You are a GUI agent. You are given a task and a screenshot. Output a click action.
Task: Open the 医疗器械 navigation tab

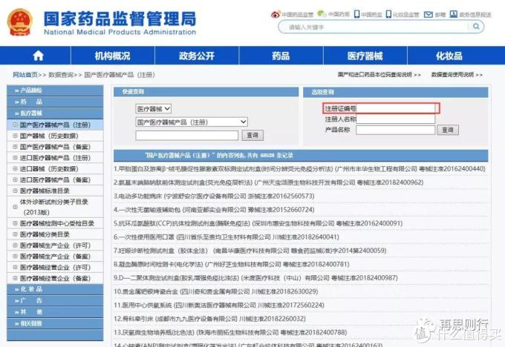tap(365, 56)
